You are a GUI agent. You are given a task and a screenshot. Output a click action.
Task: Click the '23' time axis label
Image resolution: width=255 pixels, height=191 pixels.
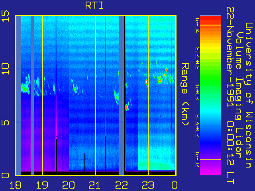pos(148,185)
